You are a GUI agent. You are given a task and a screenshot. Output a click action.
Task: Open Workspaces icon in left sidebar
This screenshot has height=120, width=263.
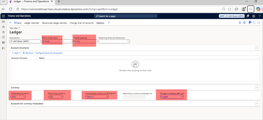pos(3,43)
